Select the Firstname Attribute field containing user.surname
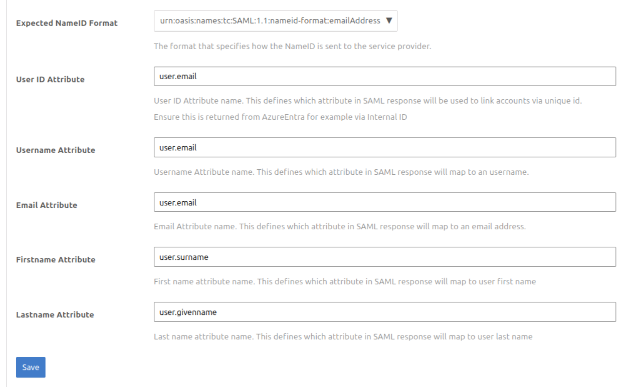The image size is (637, 387). coord(384,257)
